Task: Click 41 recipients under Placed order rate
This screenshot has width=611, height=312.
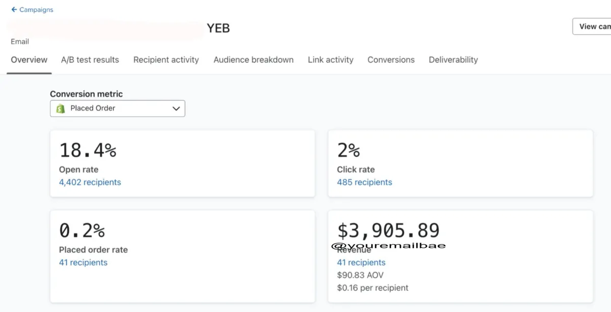Action: [83, 263]
